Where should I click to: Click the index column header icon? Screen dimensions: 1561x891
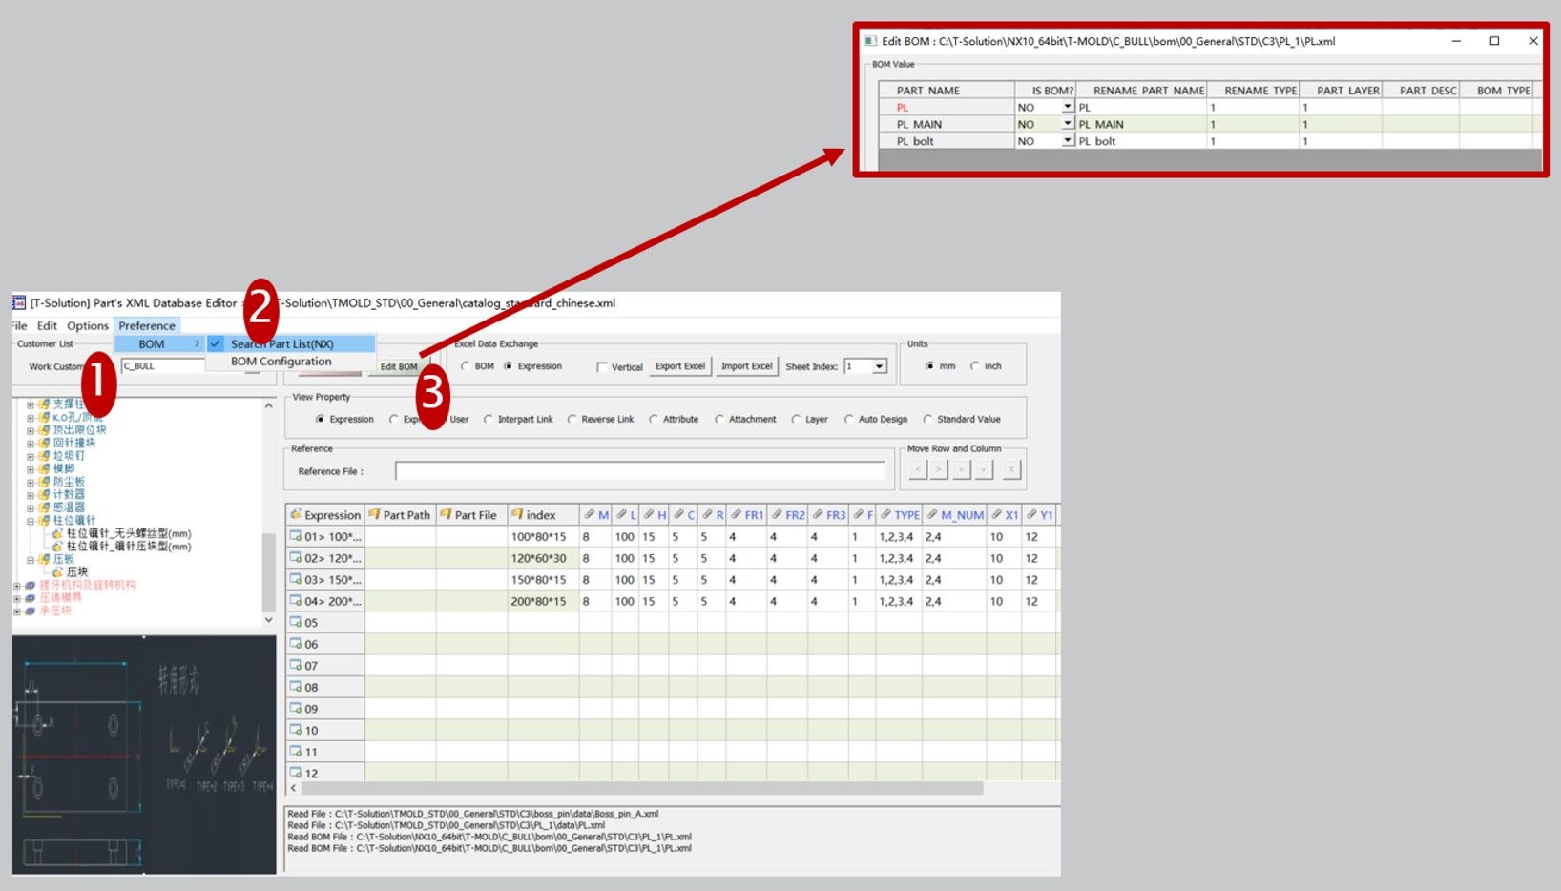517,514
